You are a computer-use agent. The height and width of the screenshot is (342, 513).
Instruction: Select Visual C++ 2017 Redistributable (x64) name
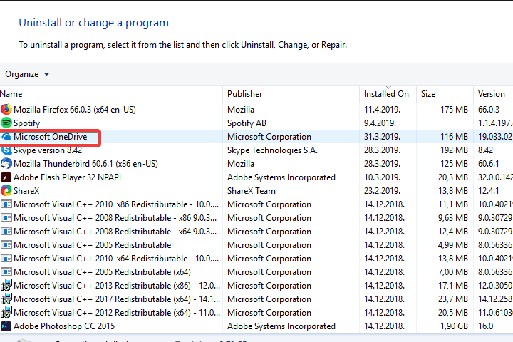[x=117, y=299]
